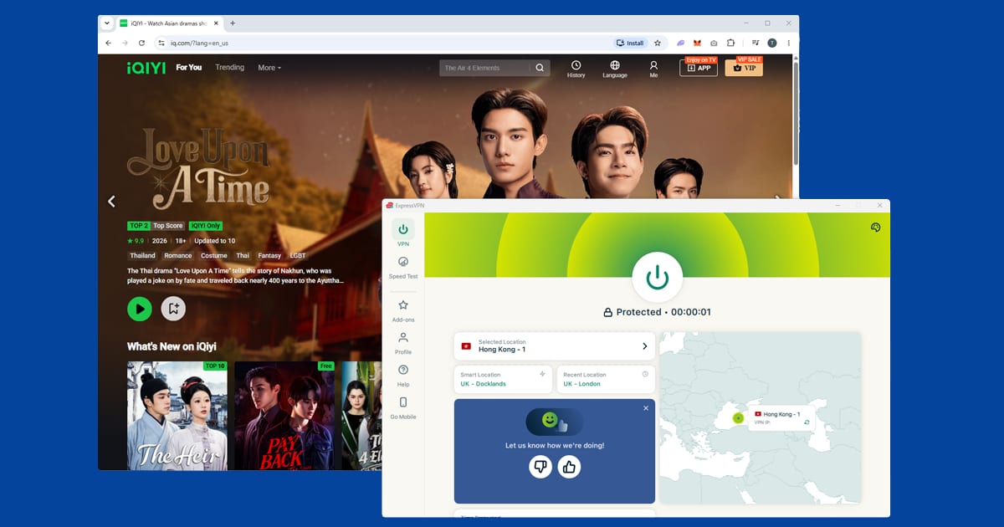Click the Chrome page vertical scrollbar

click(795, 113)
